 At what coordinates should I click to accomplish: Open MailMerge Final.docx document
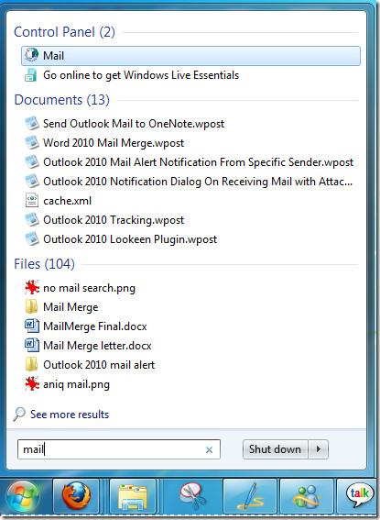pyautogui.click(x=95, y=326)
